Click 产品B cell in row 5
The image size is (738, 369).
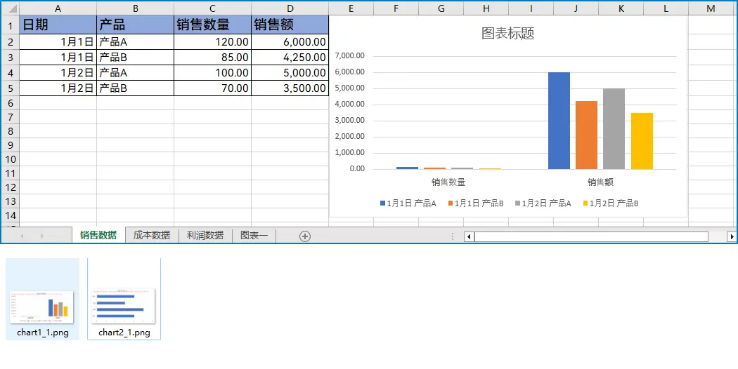[x=136, y=88]
